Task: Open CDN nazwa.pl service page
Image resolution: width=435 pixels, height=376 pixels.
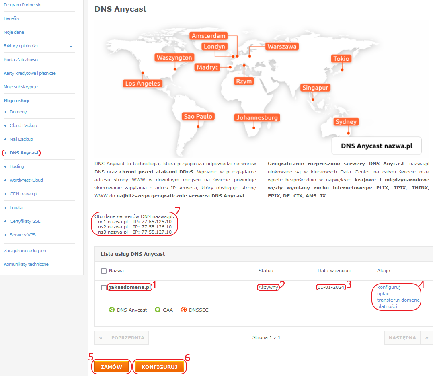Action: tap(24, 194)
